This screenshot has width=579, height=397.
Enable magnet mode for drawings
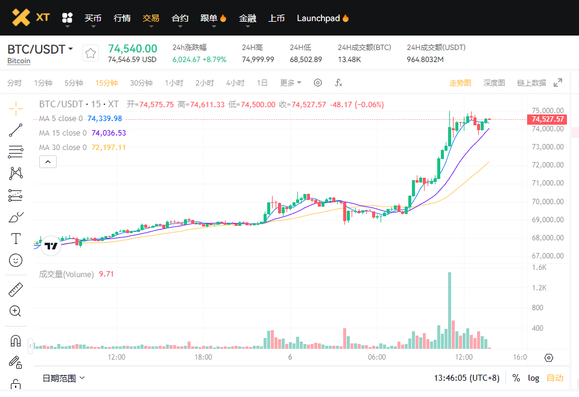click(x=15, y=340)
